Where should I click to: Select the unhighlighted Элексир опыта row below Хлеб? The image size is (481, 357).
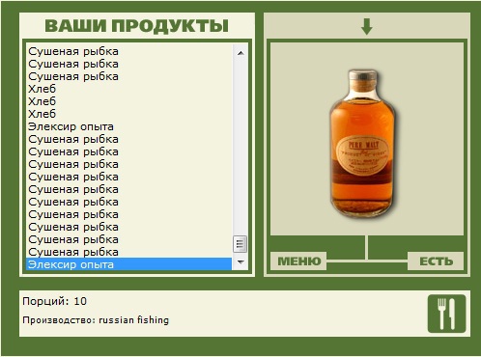pyautogui.click(x=128, y=126)
